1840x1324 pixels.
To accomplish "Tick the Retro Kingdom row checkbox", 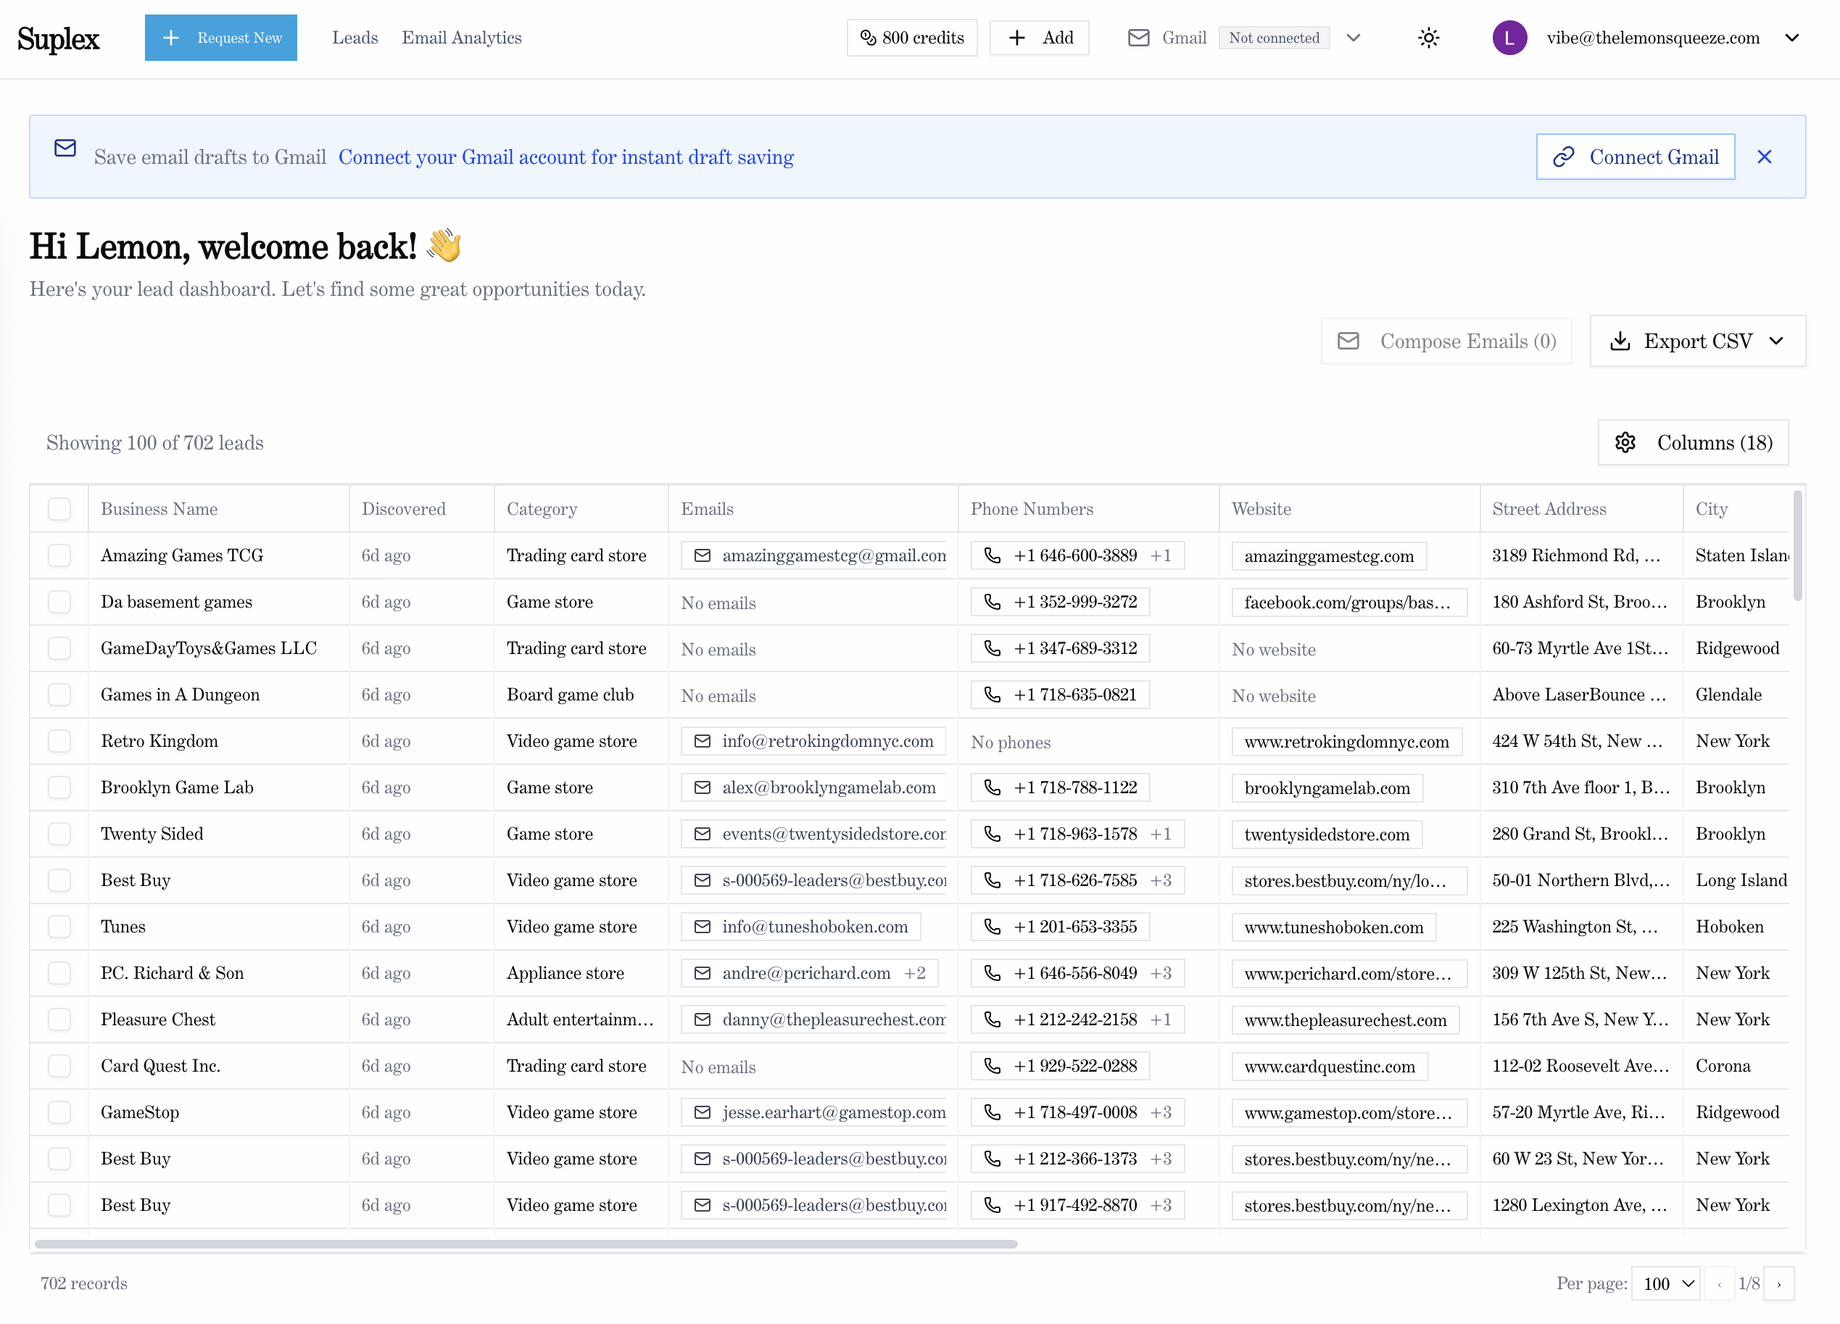I will coord(59,741).
